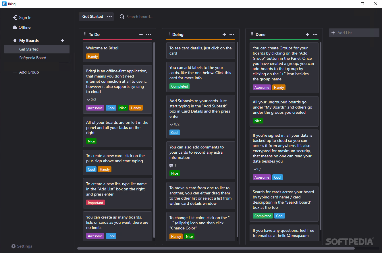The image size is (382, 253).
Task: Select the Get Started board in sidebar
Action: [37, 49]
